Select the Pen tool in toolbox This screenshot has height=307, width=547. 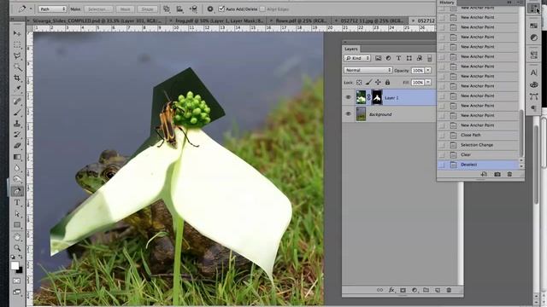point(17,191)
